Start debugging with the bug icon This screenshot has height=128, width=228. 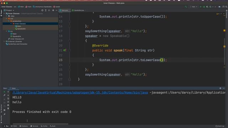tap(204, 7)
